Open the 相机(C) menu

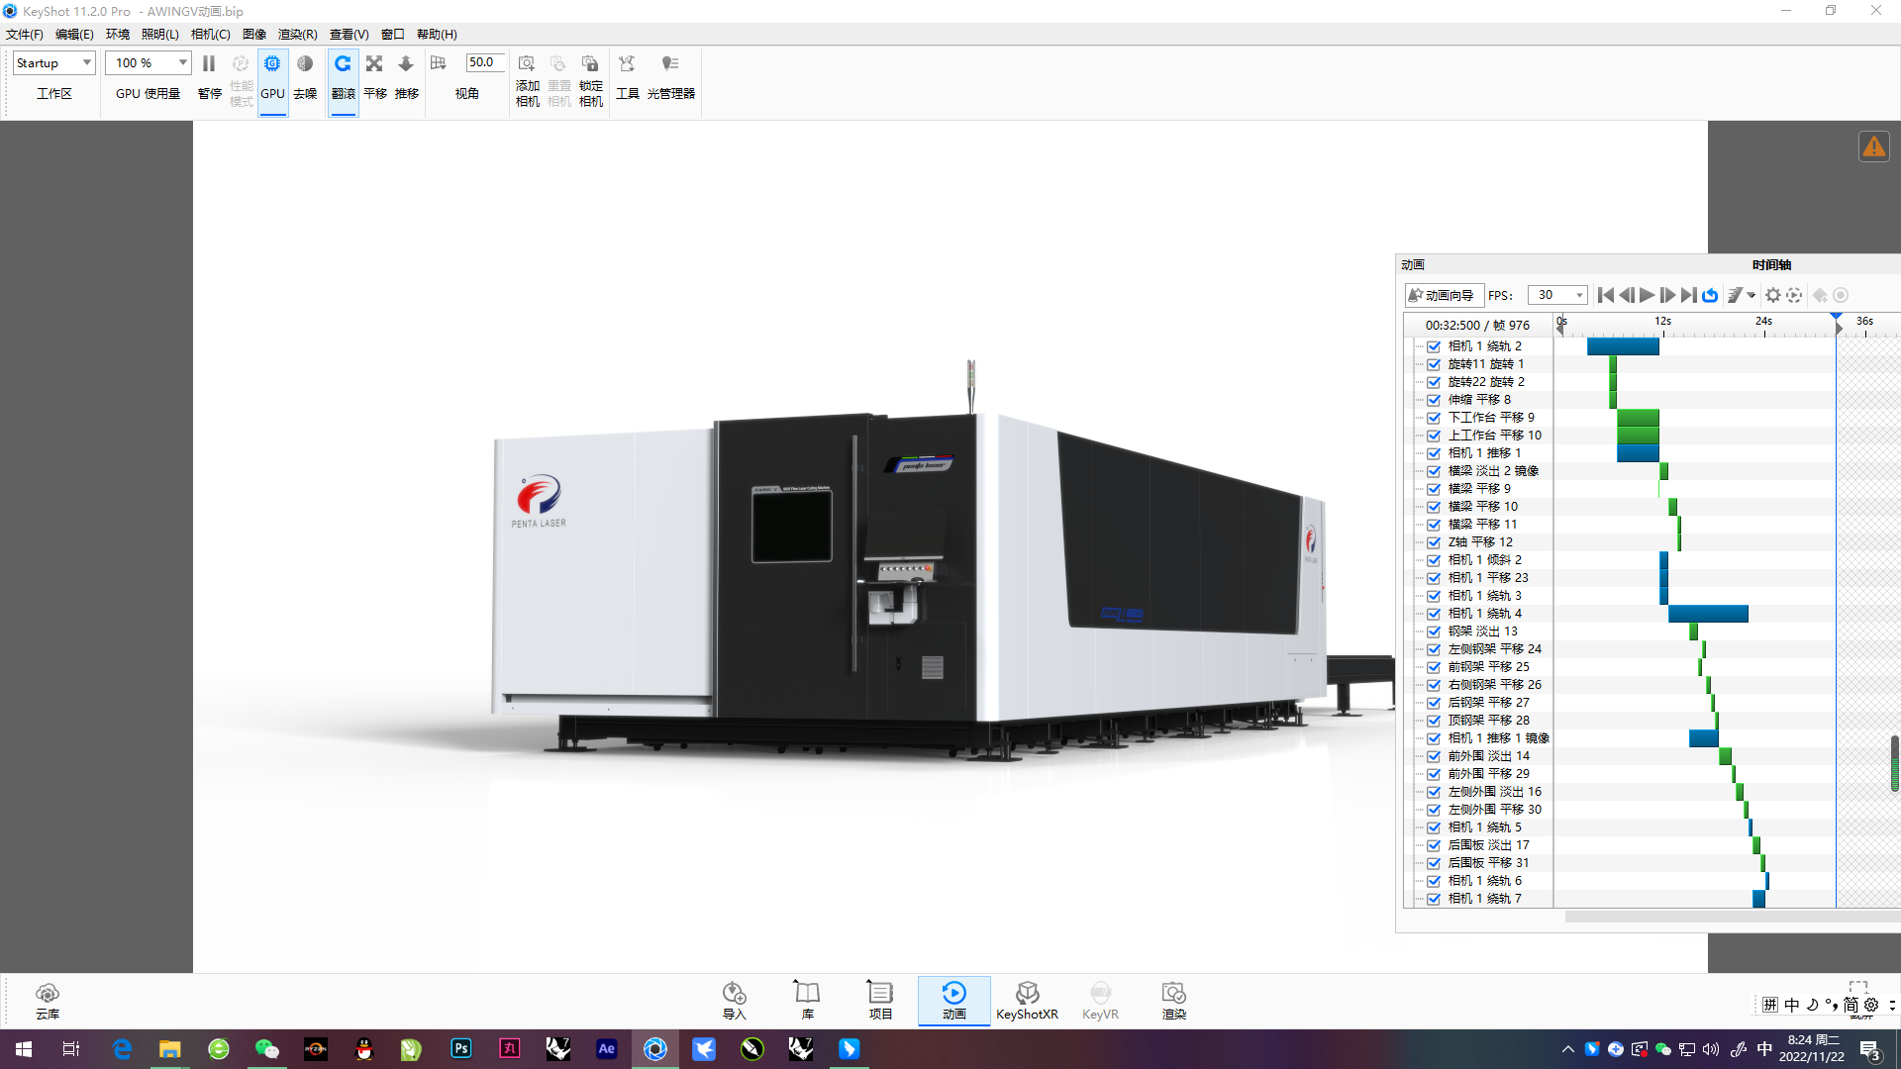(210, 34)
